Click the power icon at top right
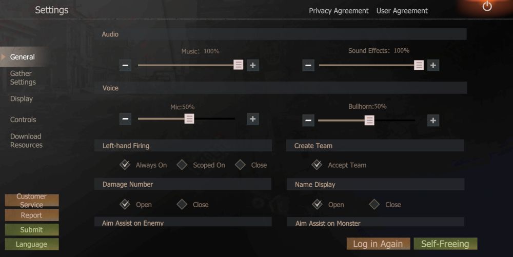Viewport: 513px width, 257px height. pyautogui.click(x=487, y=6)
